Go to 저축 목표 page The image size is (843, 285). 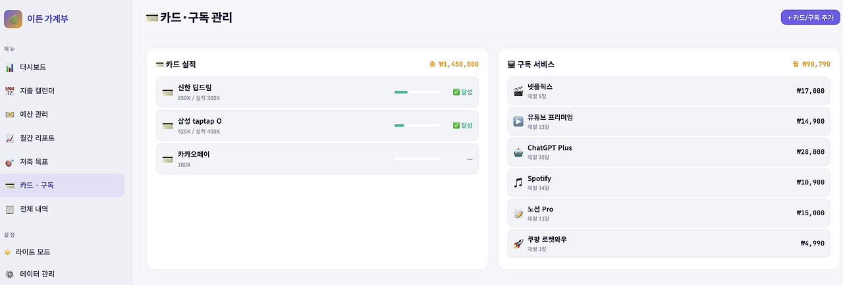coord(34,162)
